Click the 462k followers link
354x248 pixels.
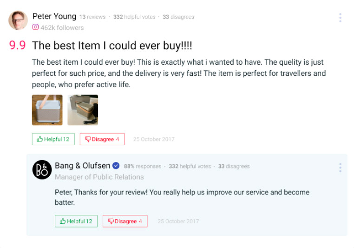pyautogui.click(x=62, y=27)
